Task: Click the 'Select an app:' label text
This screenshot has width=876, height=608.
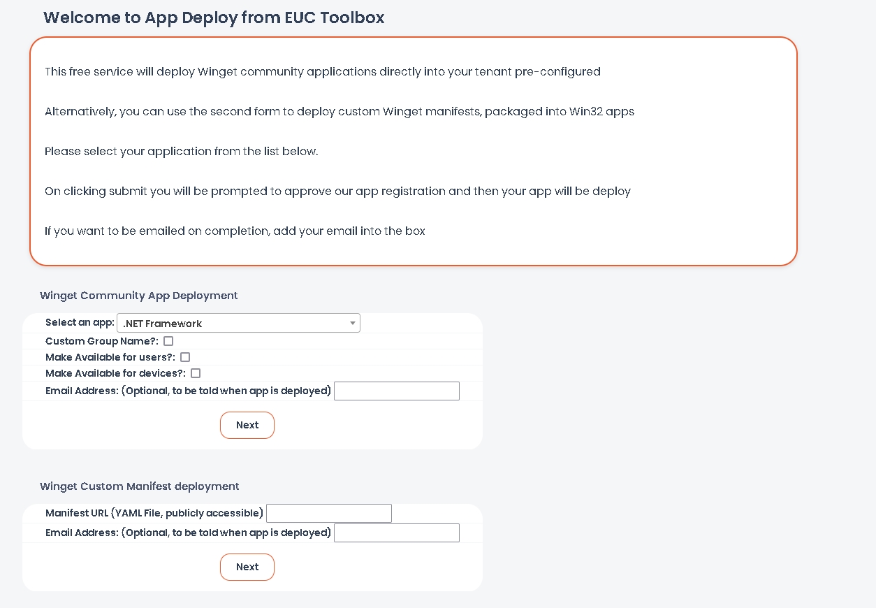Action: (80, 322)
